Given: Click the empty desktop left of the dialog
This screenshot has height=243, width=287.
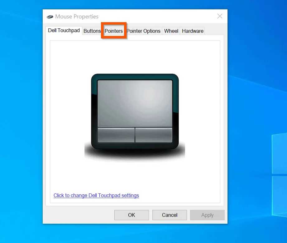Looking at the screenshot, I should (21, 125).
